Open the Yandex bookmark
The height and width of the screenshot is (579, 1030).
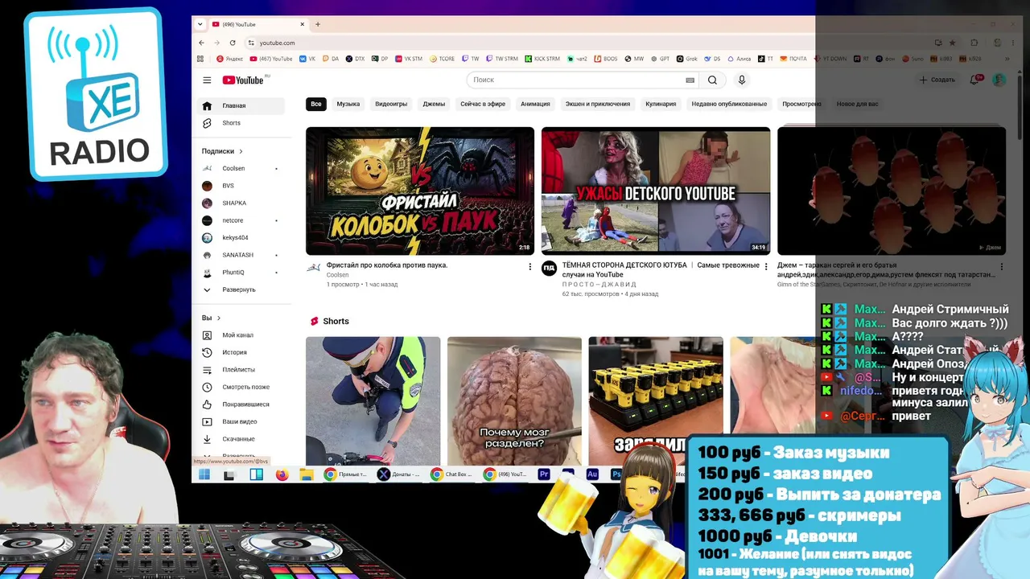coord(229,59)
